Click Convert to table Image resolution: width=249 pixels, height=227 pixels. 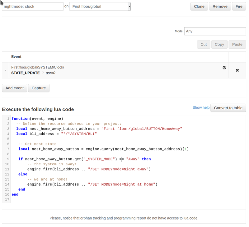[228, 108]
